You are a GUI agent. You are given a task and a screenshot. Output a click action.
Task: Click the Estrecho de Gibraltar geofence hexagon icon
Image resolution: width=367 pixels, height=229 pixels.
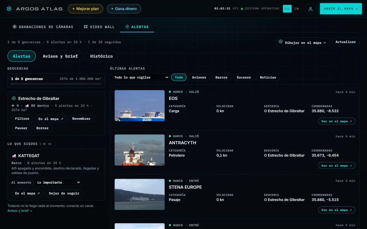click(x=14, y=98)
